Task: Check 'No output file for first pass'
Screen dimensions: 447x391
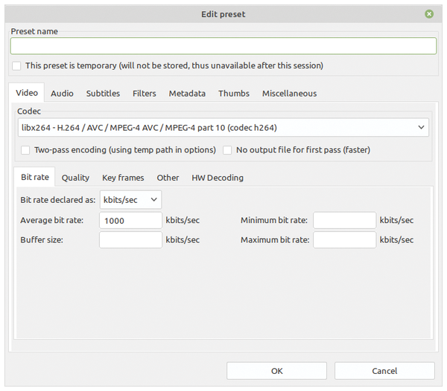Action: coord(227,150)
